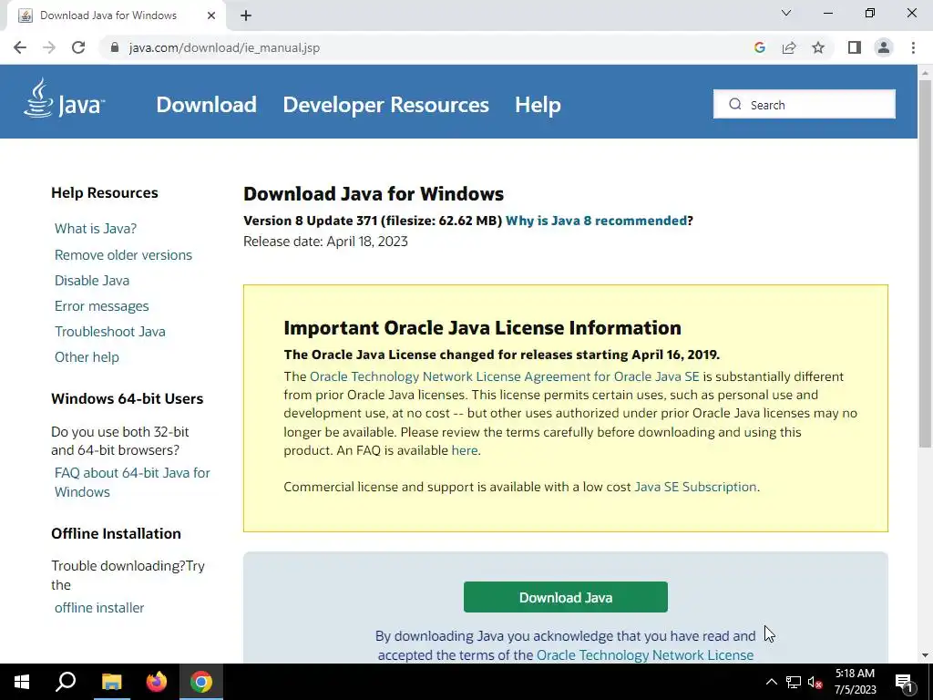This screenshot has height=700, width=933.
Task: Click 'Help Resources' sidebar heading
Action: click(105, 193)
